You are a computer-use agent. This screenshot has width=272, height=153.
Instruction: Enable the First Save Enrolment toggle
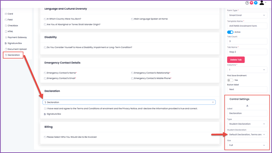pos(230,80)
